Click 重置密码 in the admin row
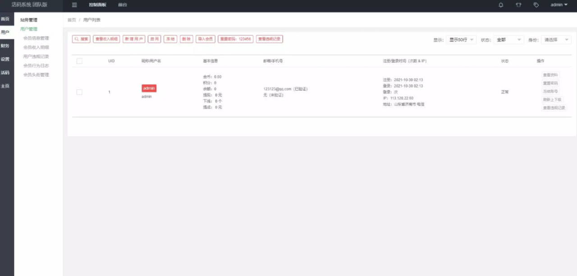577x276 pixels. coord(551,83)
